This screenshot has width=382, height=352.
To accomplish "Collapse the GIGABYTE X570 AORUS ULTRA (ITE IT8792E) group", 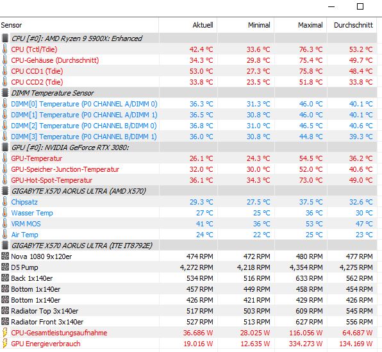I will tap(82, 246).
